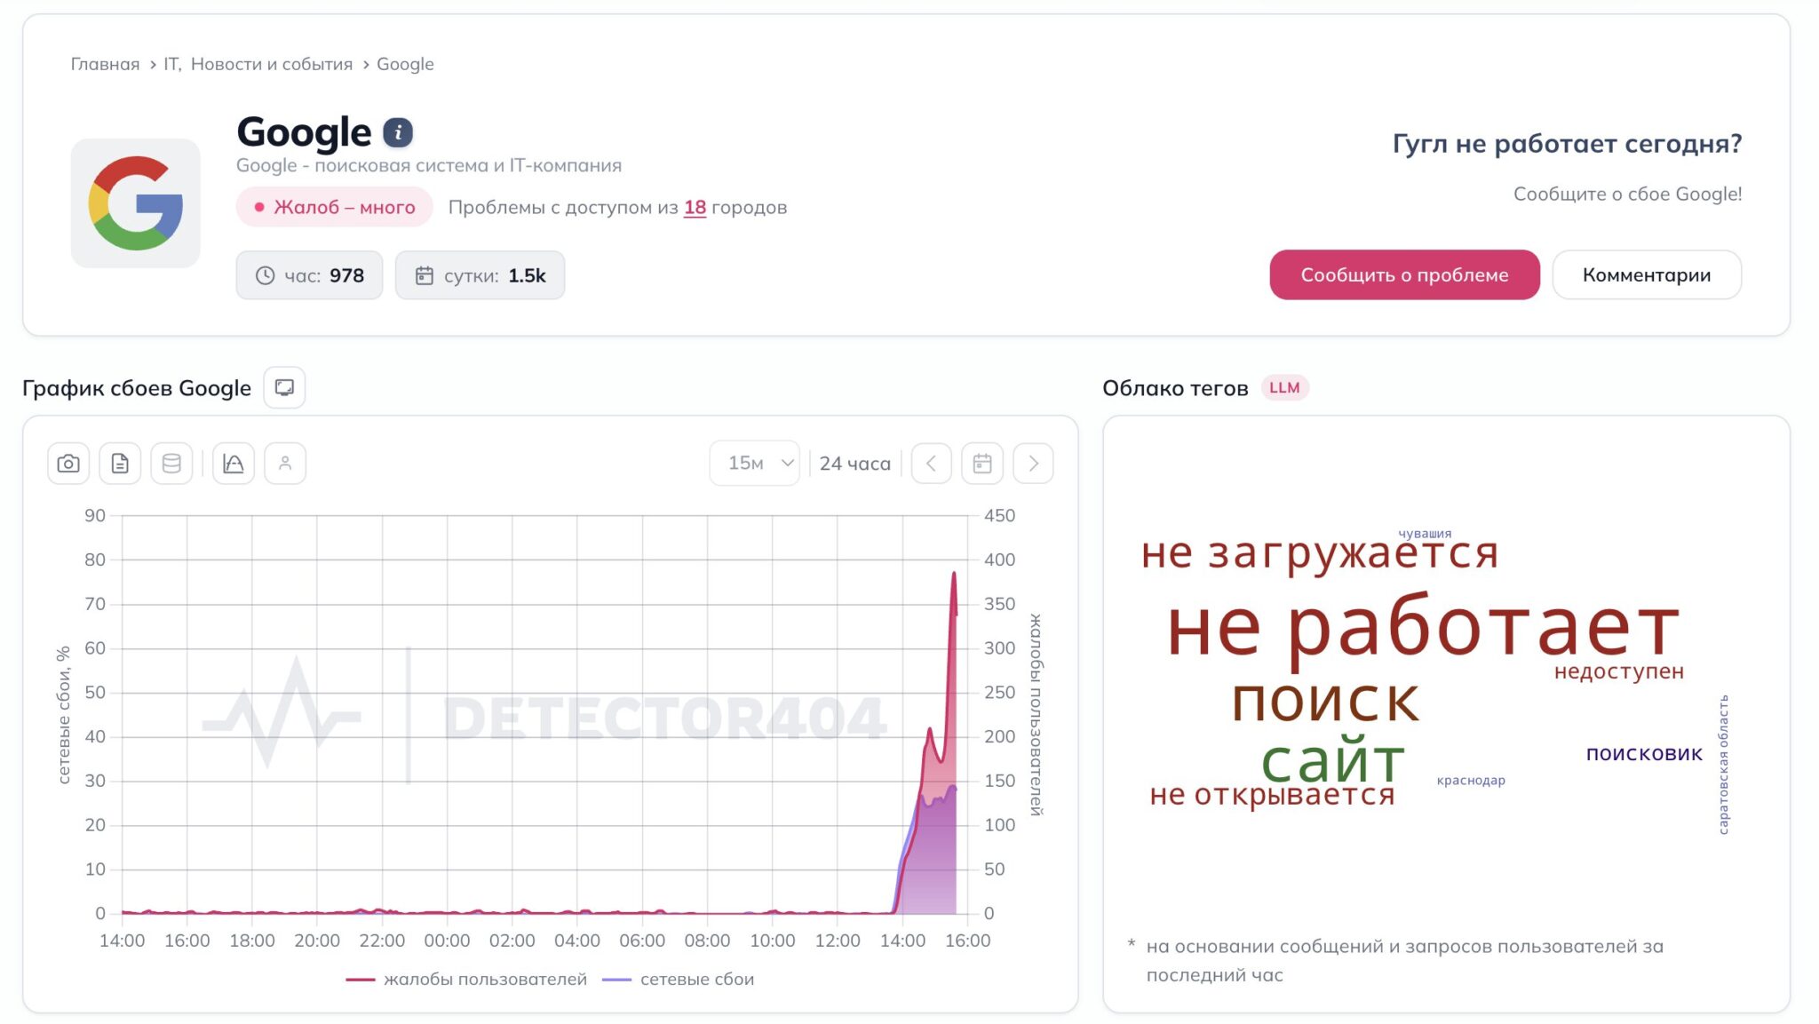
Task: Click the user icon in chart toolbar
Action: point(285,464)
